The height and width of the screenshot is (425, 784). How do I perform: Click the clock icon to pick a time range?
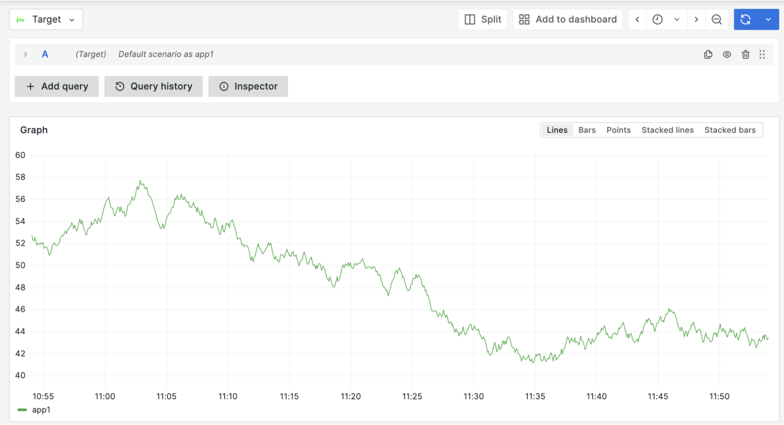658,19
